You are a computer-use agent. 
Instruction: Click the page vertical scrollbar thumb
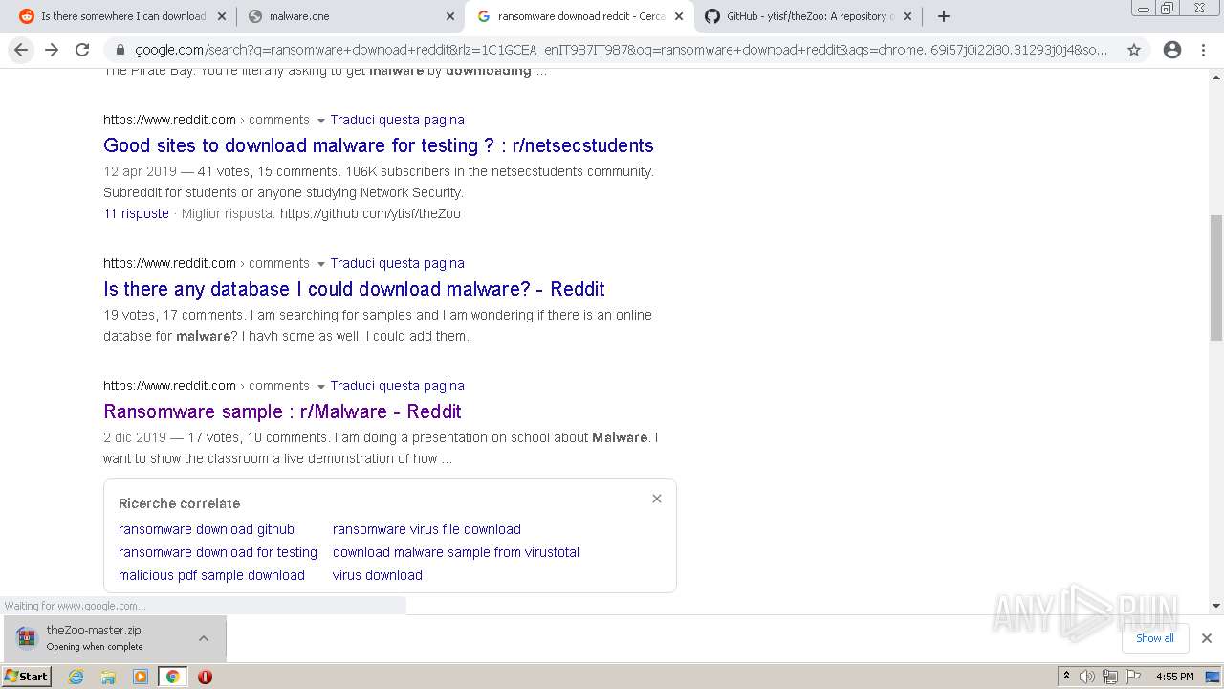1216,278
